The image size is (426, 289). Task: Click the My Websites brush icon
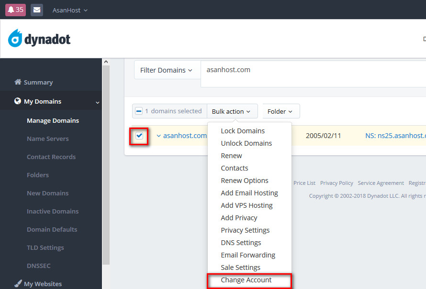tap(18, 284)
